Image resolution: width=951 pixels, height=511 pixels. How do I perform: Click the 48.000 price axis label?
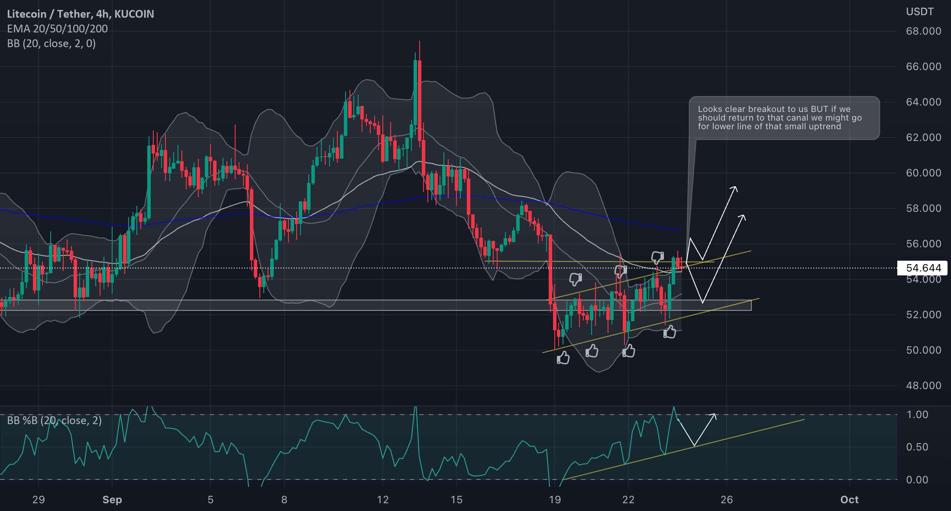coord(923,386)
